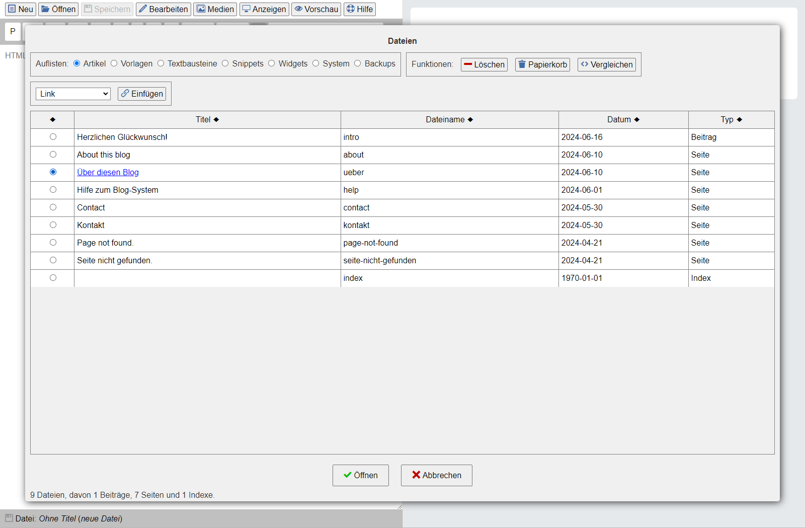Click the Neu toolbar button
Image resolution: width=805 pixels, height=528 pixels.
pos(21,9)
